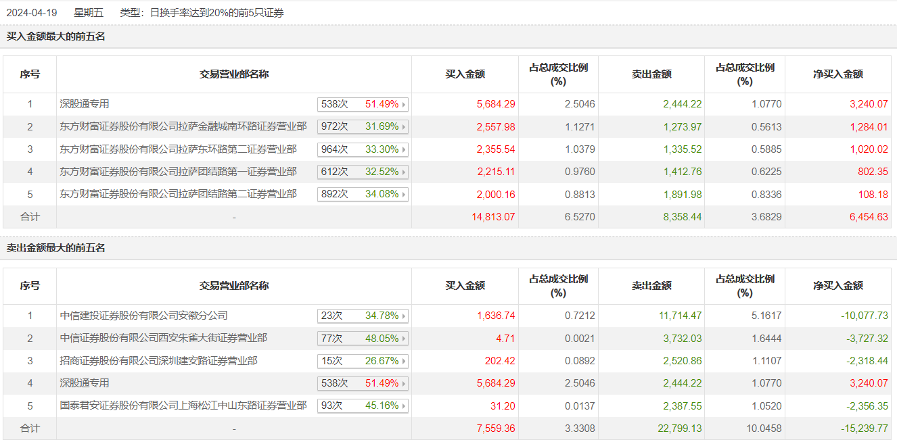The height and width of the screenshot is (442, 897).
Task: Click net buy total 6,454.63
Action: point(869,217)
